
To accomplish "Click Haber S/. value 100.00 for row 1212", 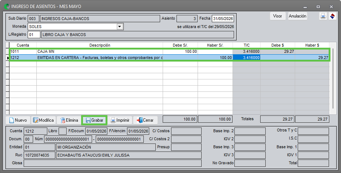I will click(215, 58).
